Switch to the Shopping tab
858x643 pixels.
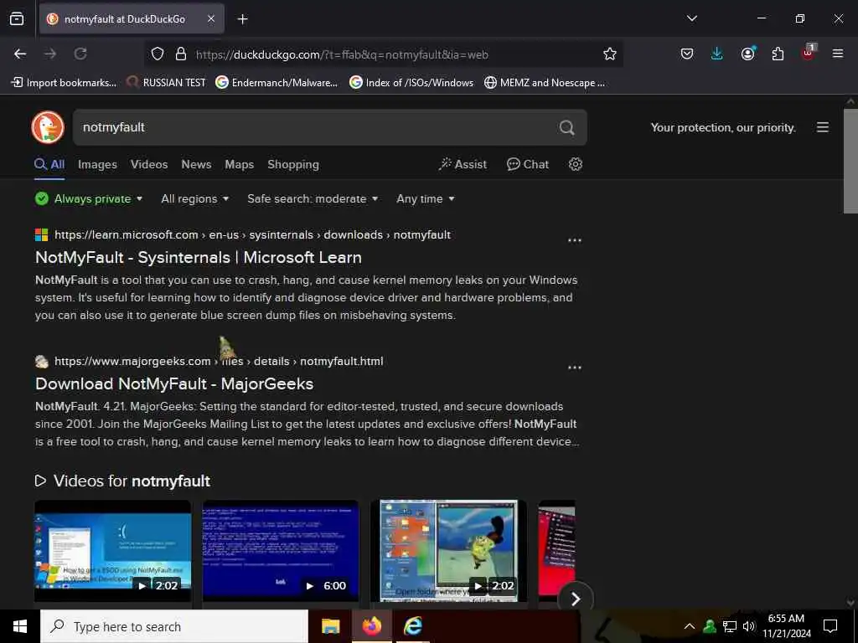click(293, 164)
